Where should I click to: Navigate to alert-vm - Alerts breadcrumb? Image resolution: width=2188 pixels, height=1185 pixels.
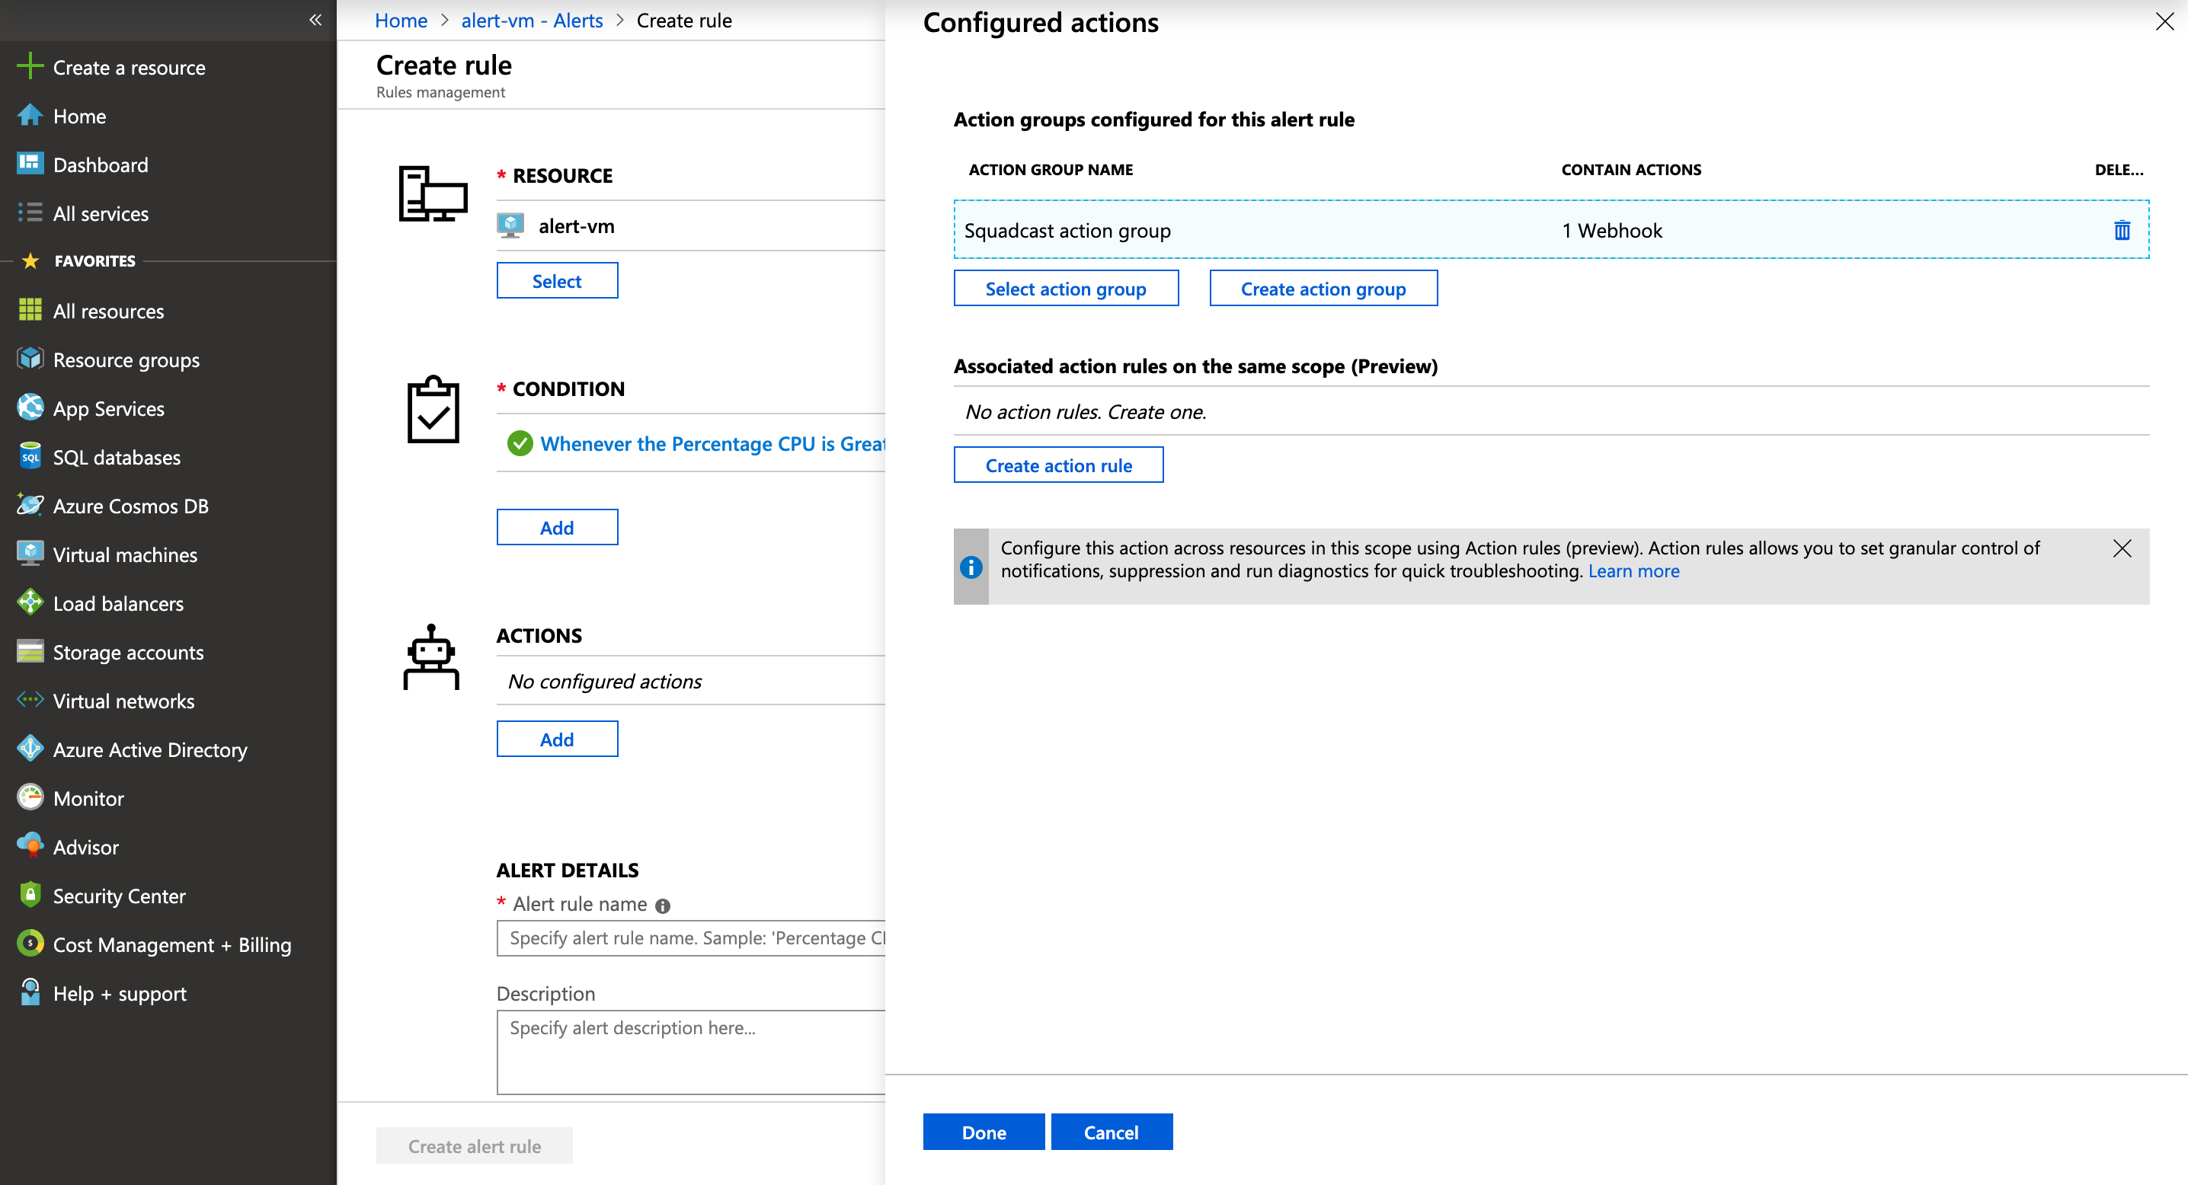click(532, 21)
